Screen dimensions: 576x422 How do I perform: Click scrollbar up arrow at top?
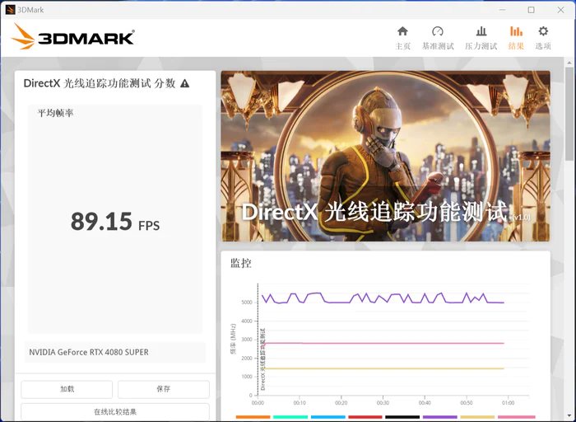569,63
